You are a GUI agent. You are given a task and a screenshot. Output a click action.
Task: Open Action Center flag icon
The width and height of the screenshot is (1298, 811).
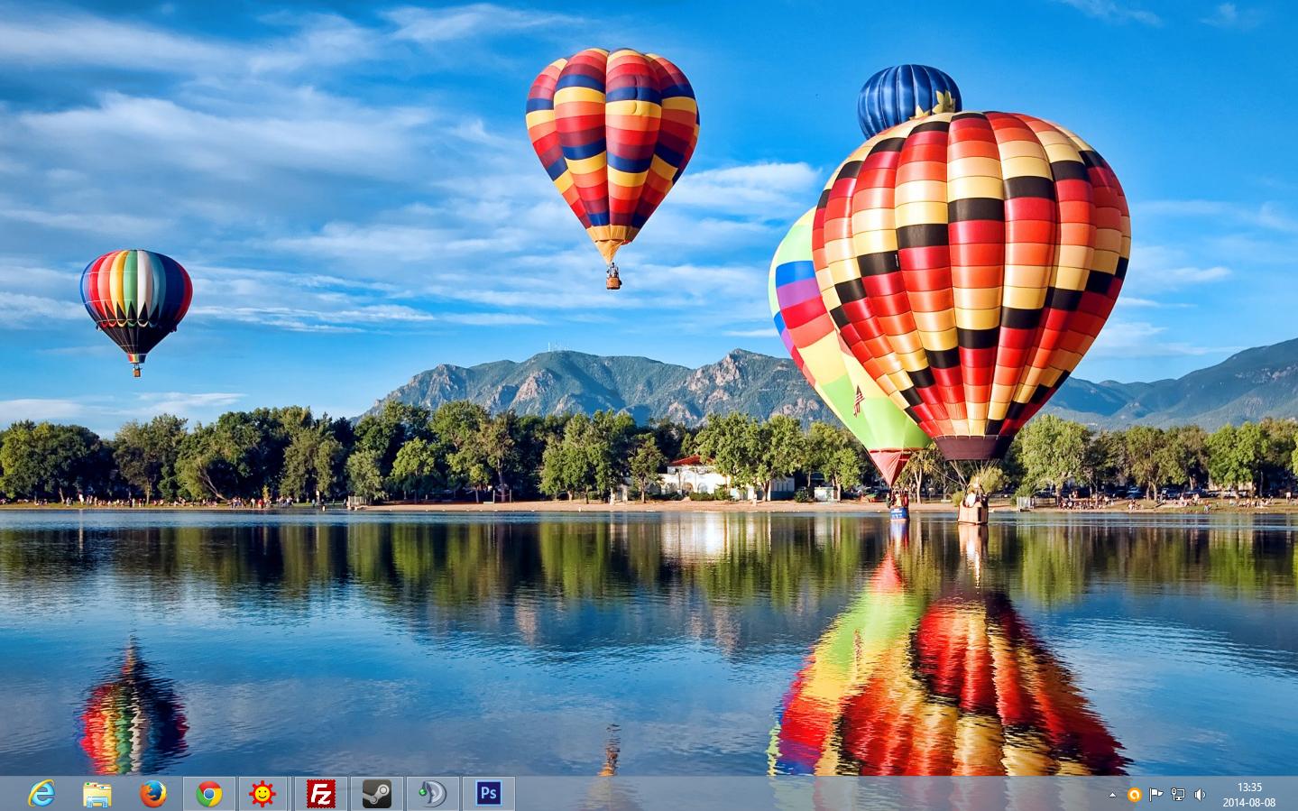pos(1155,795)
